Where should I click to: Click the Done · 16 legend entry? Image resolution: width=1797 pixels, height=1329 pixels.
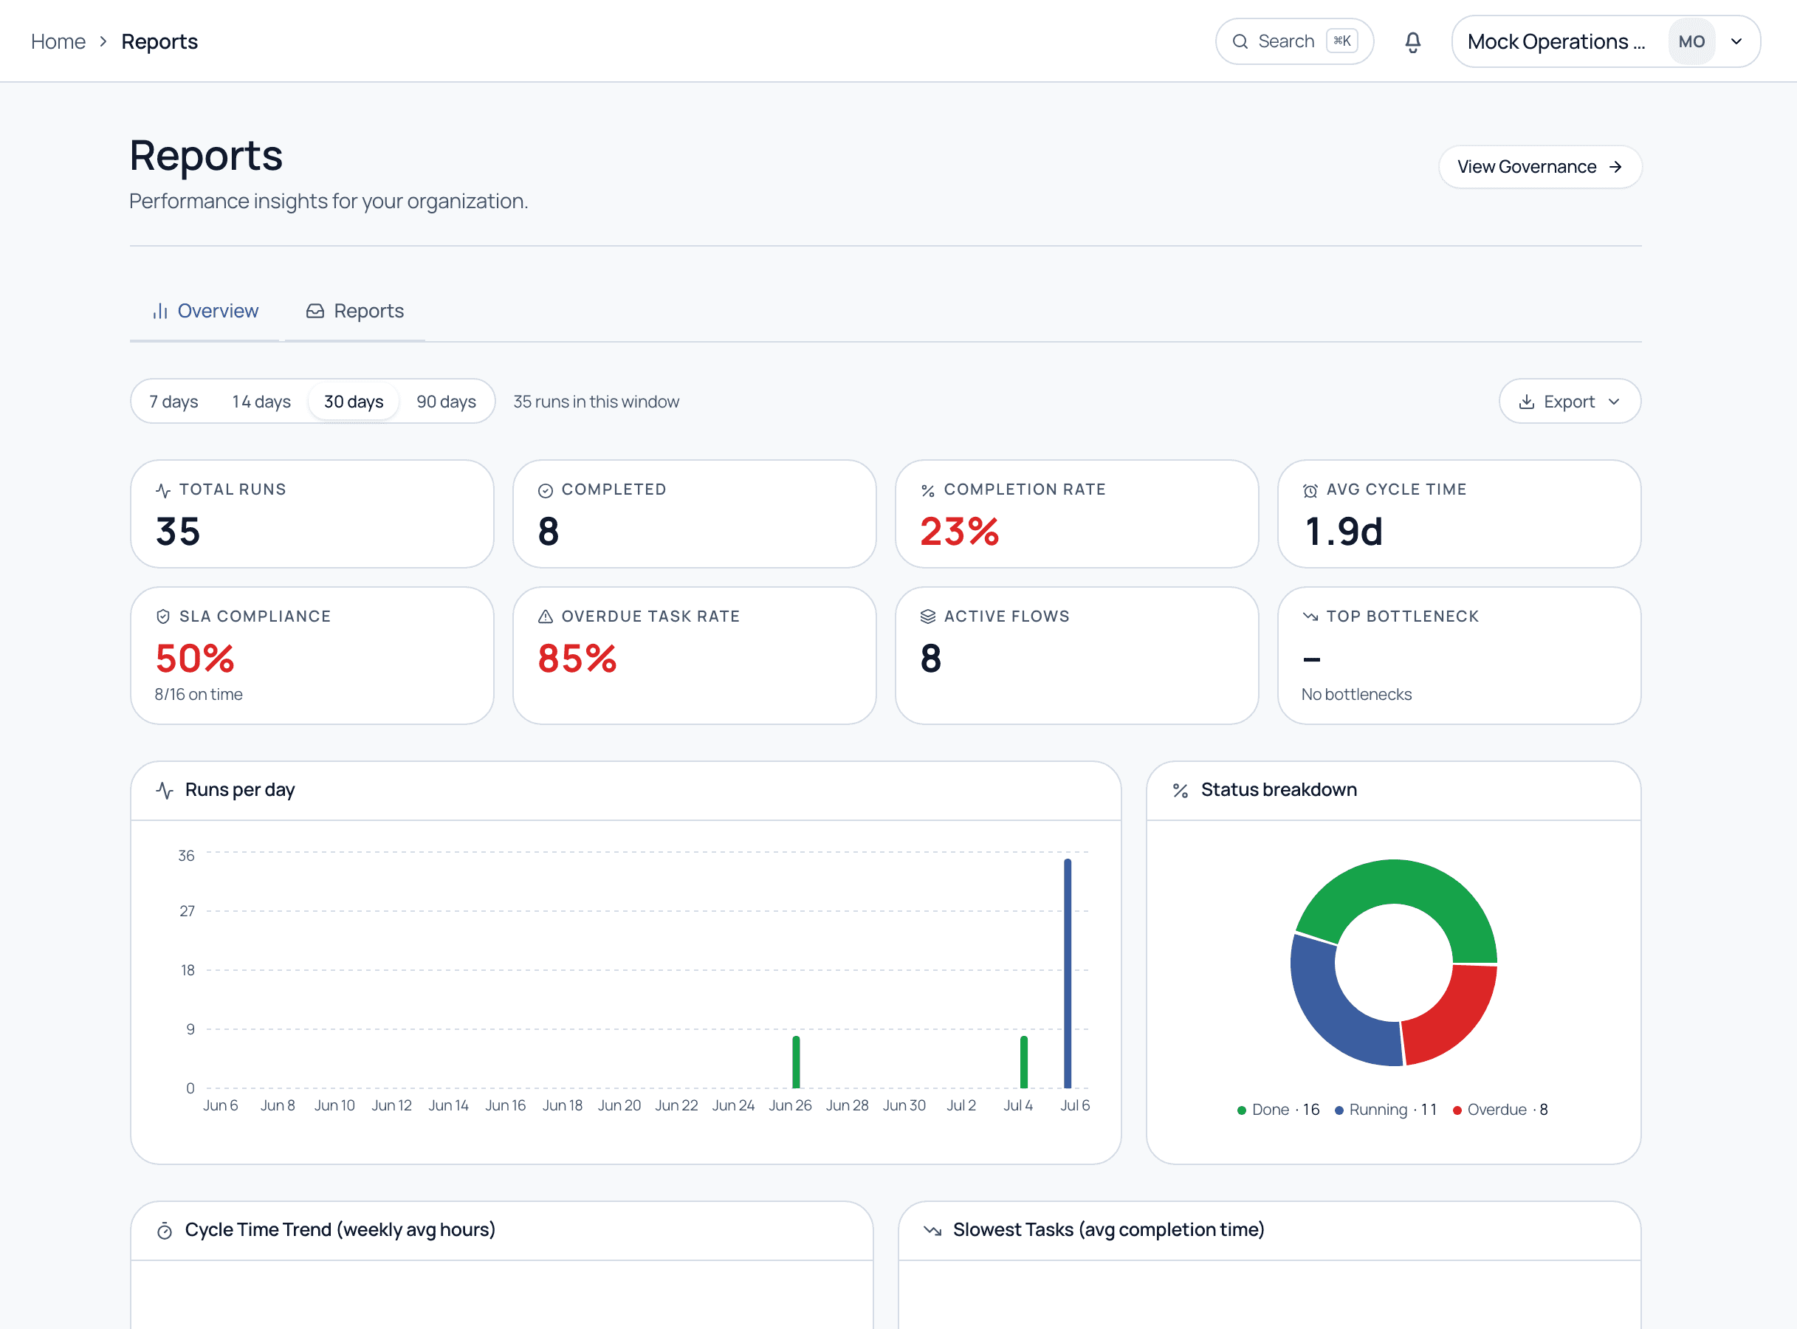click(1277, 1110)
